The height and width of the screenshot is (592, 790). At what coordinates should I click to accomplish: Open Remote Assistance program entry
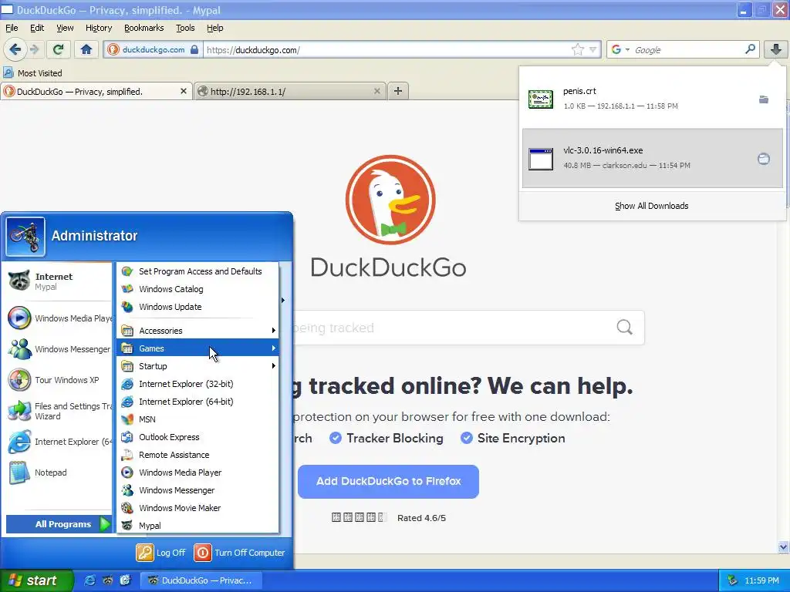[x=197, y=455]
